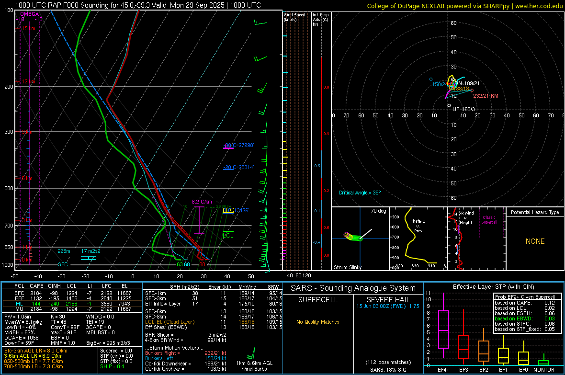Click the Bunkers Right storm motion line

pyautogui.click(x=186, y=353)
